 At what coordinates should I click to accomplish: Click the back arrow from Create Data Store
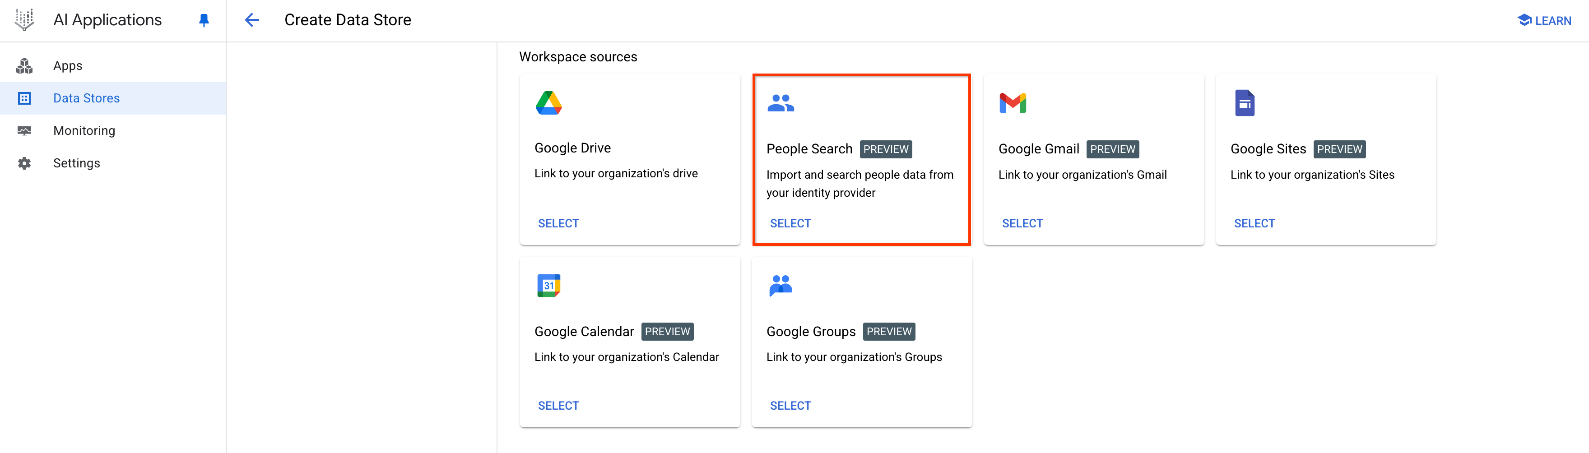tap(252, 20)
